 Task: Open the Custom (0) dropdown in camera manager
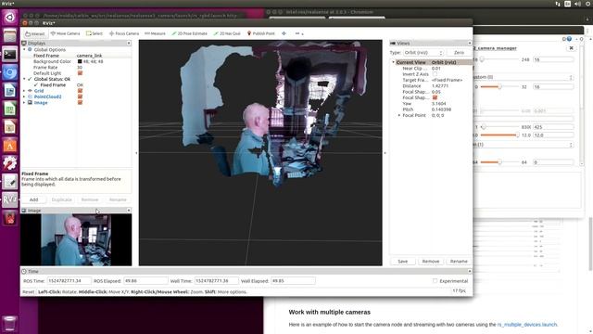pyautogui.click(x=523, y=77)
